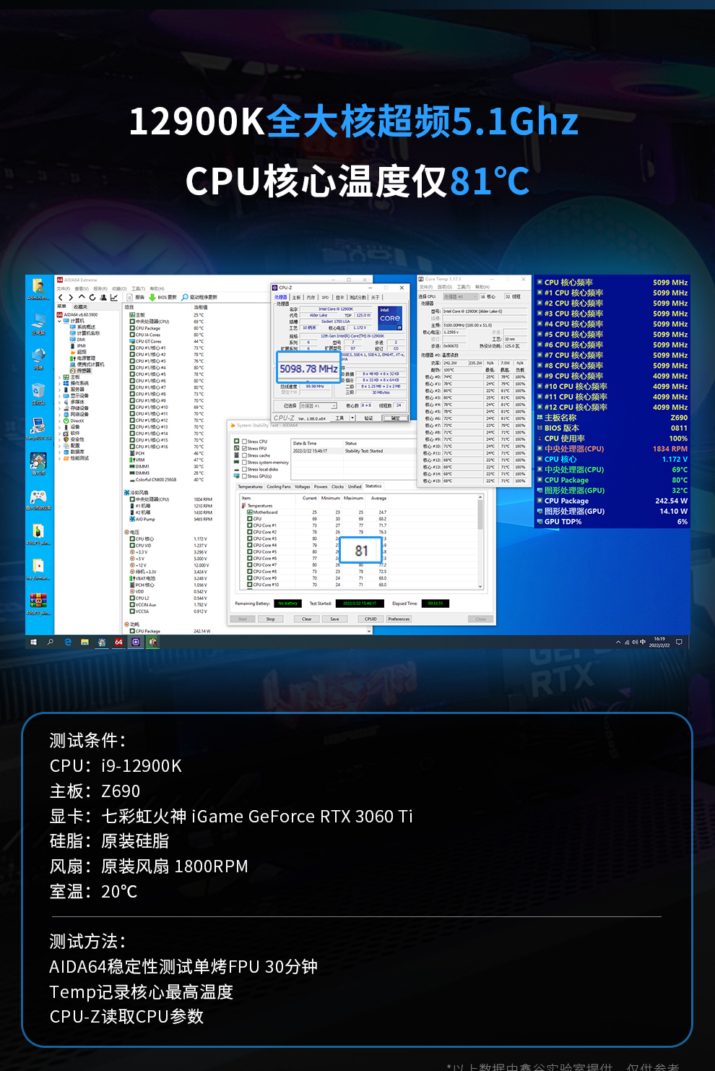Open the 回收站 recycle bin icon

point(38,394)
